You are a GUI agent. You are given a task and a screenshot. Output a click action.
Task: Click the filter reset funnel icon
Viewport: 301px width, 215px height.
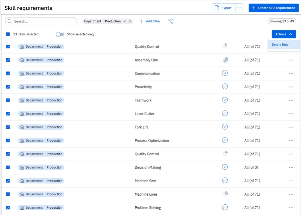pyautogui.click(x=171, y=21)
